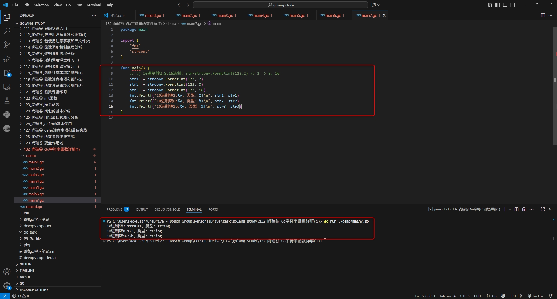Toggle maximized panel size
The height and width of the screenshot is (299, 557).
click(x=543, y=209)
